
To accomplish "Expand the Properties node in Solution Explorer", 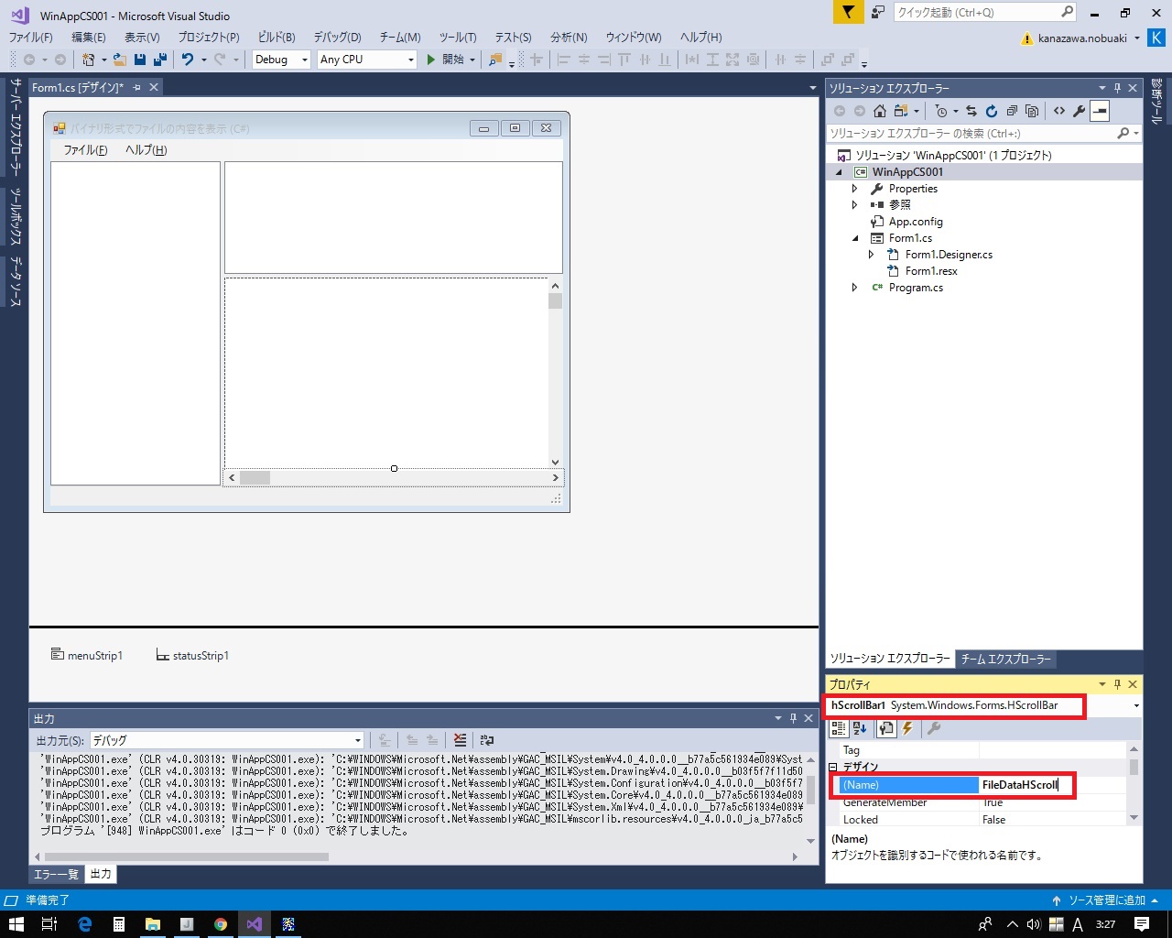I will point(855,189).
